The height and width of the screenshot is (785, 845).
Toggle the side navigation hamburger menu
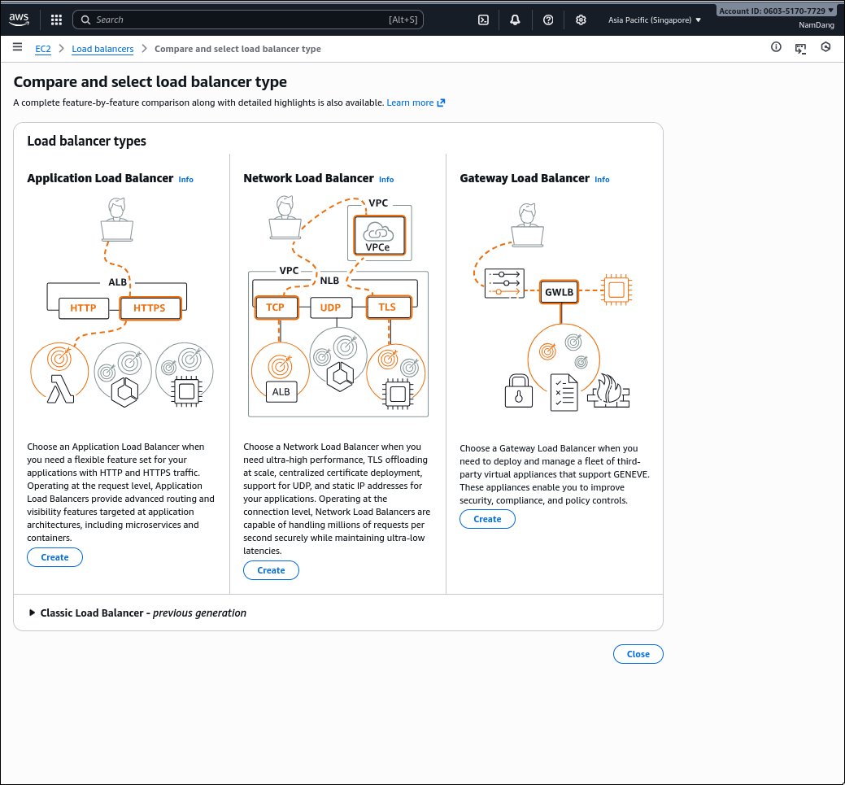17,48
